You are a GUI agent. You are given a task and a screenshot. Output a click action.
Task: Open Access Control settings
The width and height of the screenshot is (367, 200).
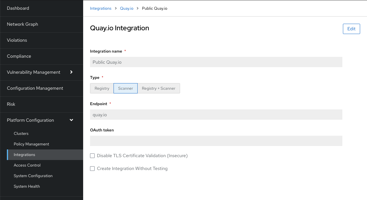pyautogui.click(x=45, y=165)
